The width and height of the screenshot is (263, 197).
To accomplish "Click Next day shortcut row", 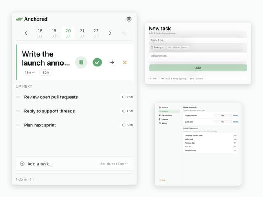I will point(210,147).
